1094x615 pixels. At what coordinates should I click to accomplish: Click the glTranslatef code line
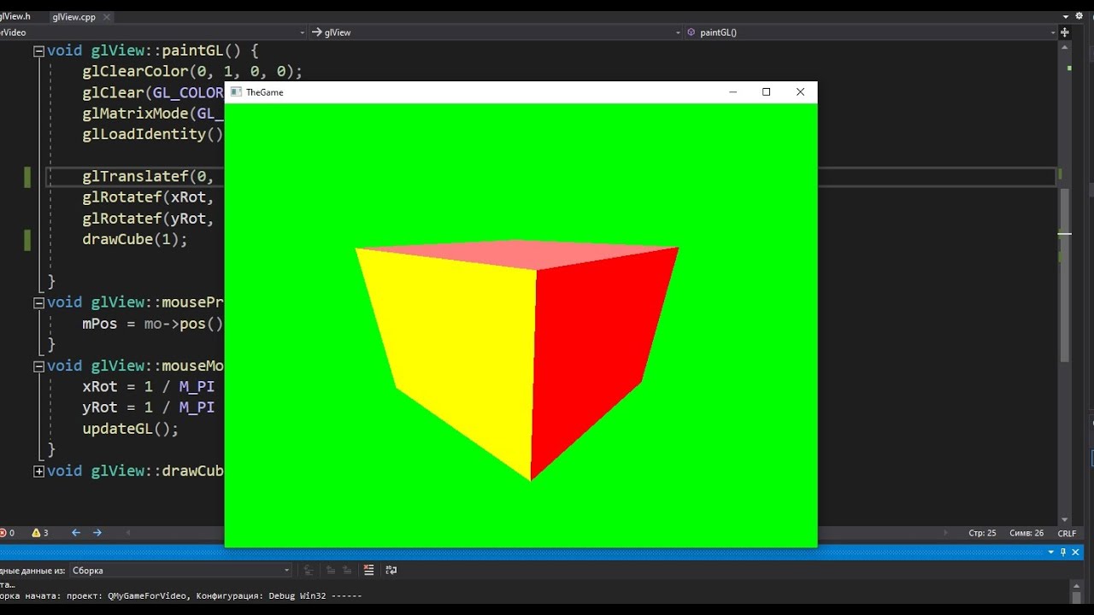click(x=153, y=177)
